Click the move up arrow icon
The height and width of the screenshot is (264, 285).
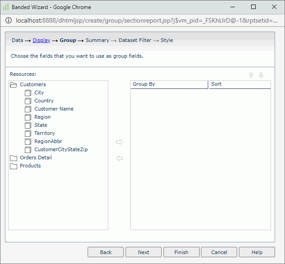coord(251,75)
